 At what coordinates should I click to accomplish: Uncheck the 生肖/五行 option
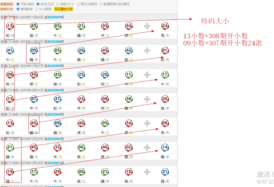pos(38,4)
